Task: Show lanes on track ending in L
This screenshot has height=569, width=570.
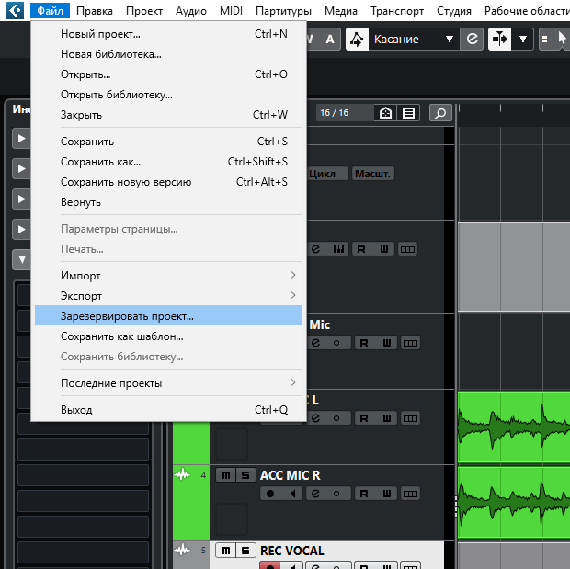Action: pos(410,418)
